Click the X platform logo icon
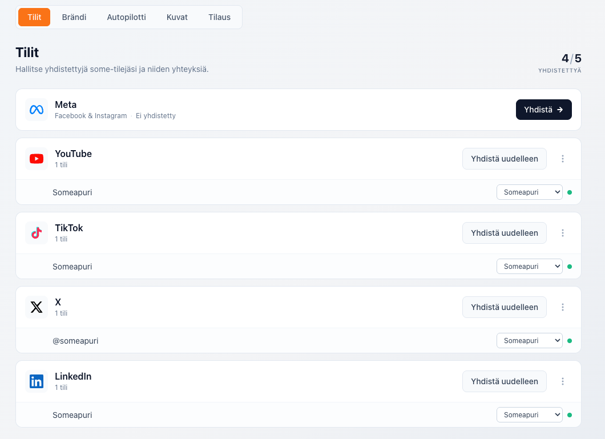The image size is (605, 439). [x=37, y=308]
